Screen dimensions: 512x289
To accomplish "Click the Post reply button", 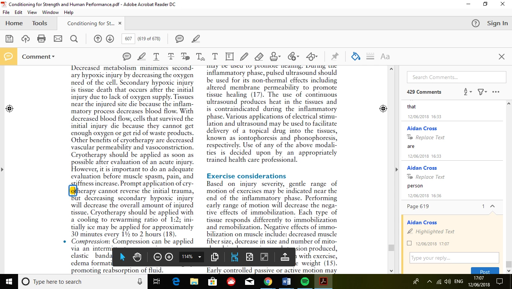I will pyautogui.click(x=485, y=271).
